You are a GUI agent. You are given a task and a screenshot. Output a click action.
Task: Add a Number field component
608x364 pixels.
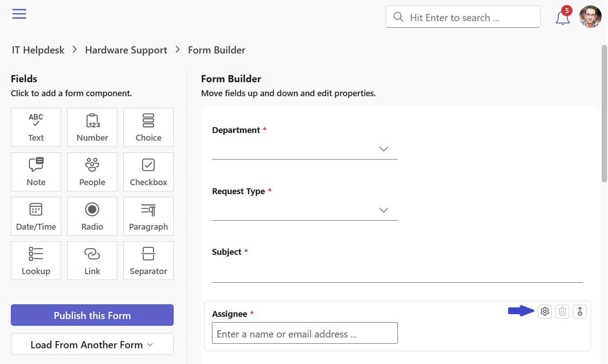(x=92, y=127)
